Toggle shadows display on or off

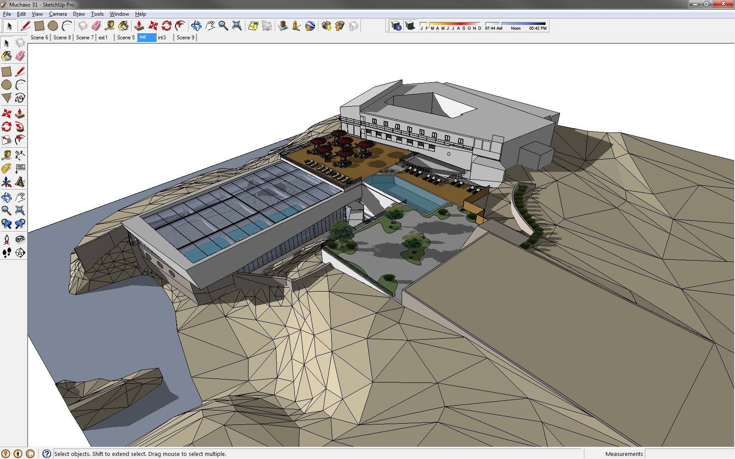410,26
